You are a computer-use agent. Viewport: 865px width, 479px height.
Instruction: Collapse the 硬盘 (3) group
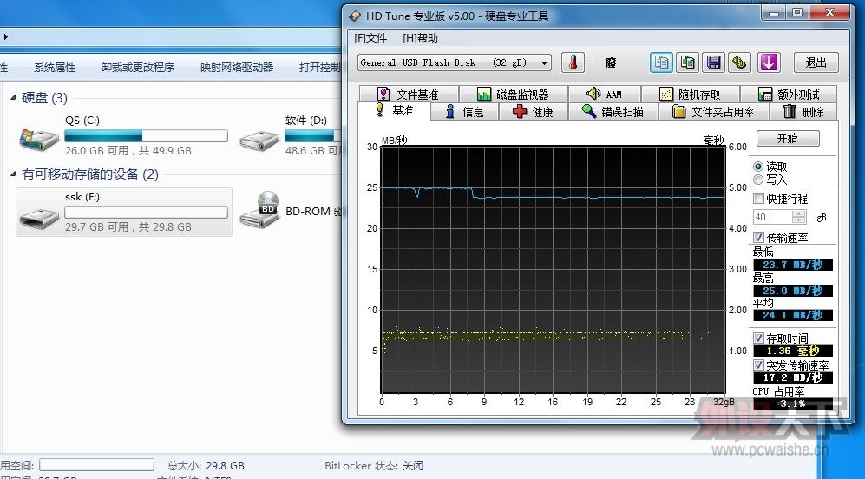pyautogui.click(x=13, y=98)
